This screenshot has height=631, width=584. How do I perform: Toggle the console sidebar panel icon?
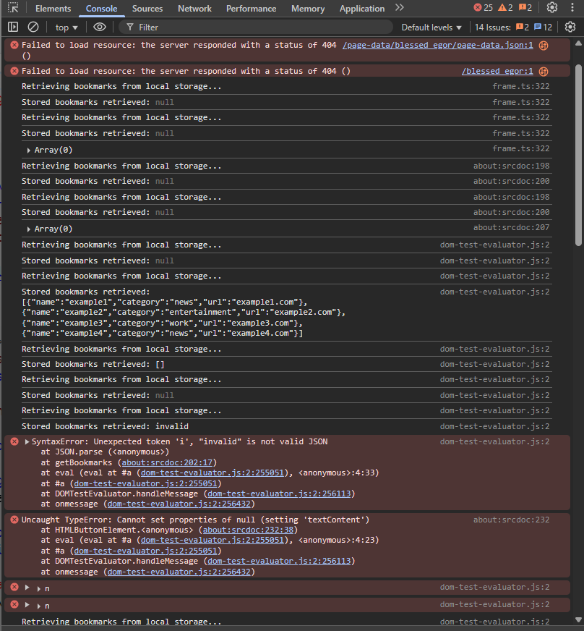point(13,27)
